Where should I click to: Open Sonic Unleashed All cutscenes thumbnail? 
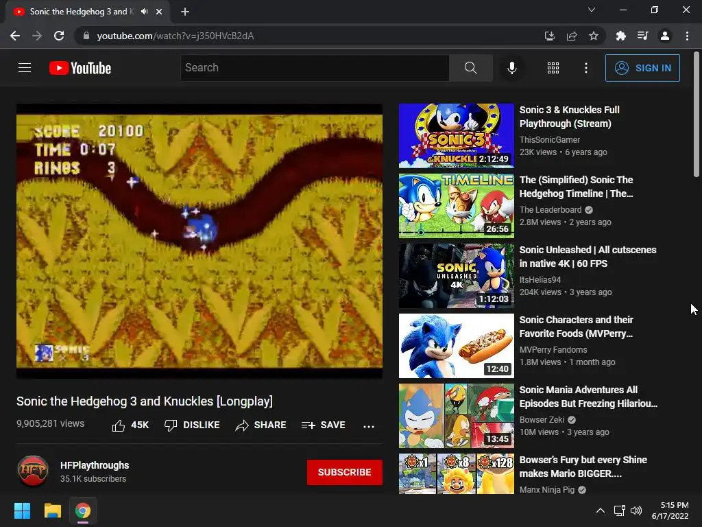tap(456, 276)
